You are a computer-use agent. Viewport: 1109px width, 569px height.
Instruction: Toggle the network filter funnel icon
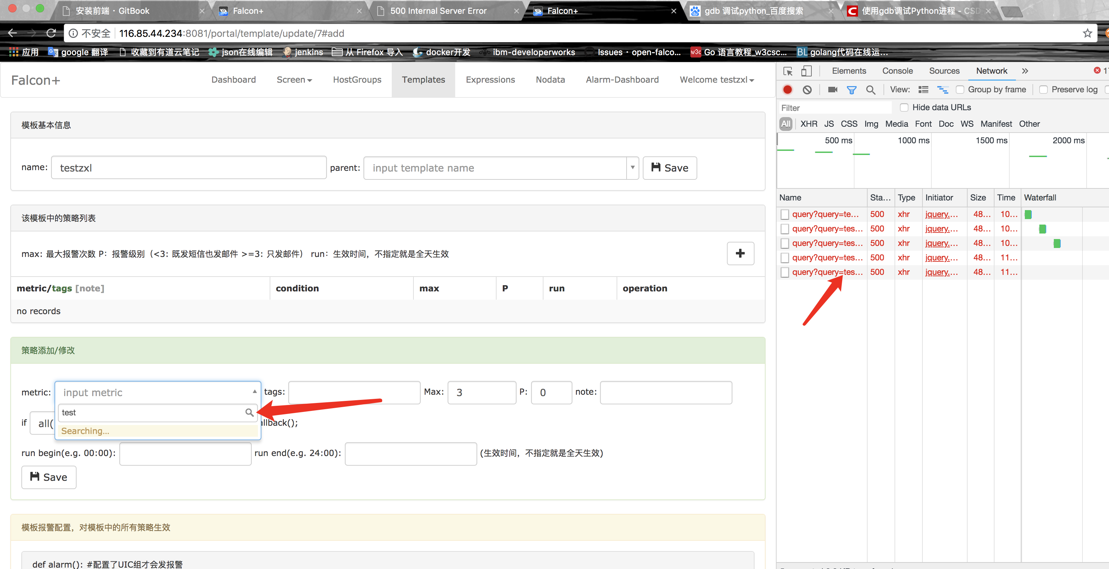point(851,90)
